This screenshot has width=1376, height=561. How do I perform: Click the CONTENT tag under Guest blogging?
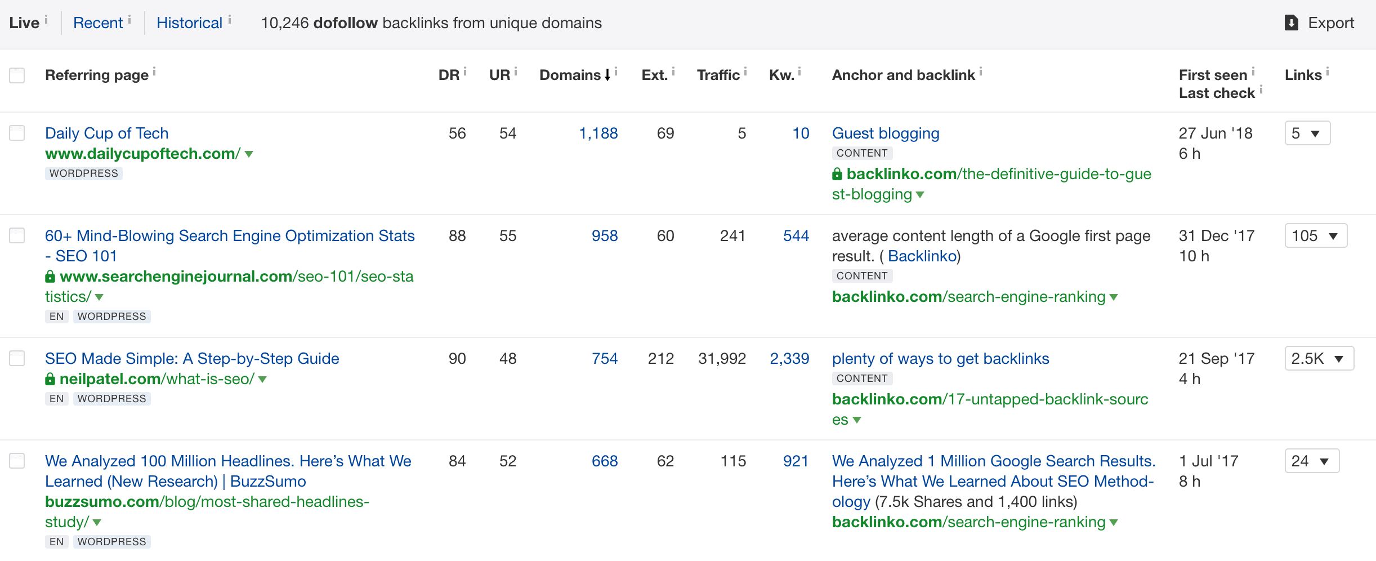click(862, 153)
